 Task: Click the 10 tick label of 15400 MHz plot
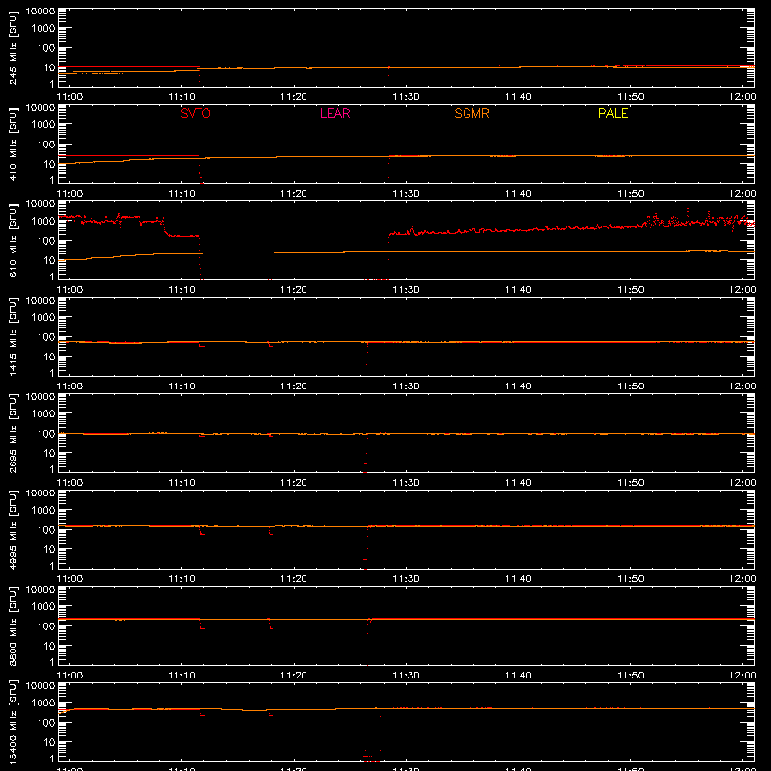49,742
